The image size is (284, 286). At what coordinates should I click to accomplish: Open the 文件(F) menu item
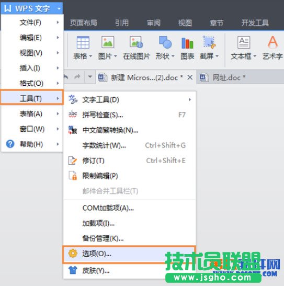pos(32,22)
